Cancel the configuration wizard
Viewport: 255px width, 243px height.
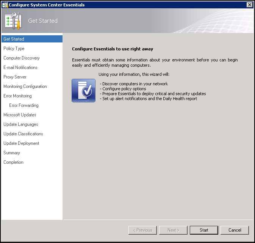coord(235,230)
